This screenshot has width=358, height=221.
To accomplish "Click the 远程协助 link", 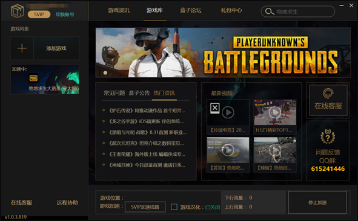I will [67, 202].
